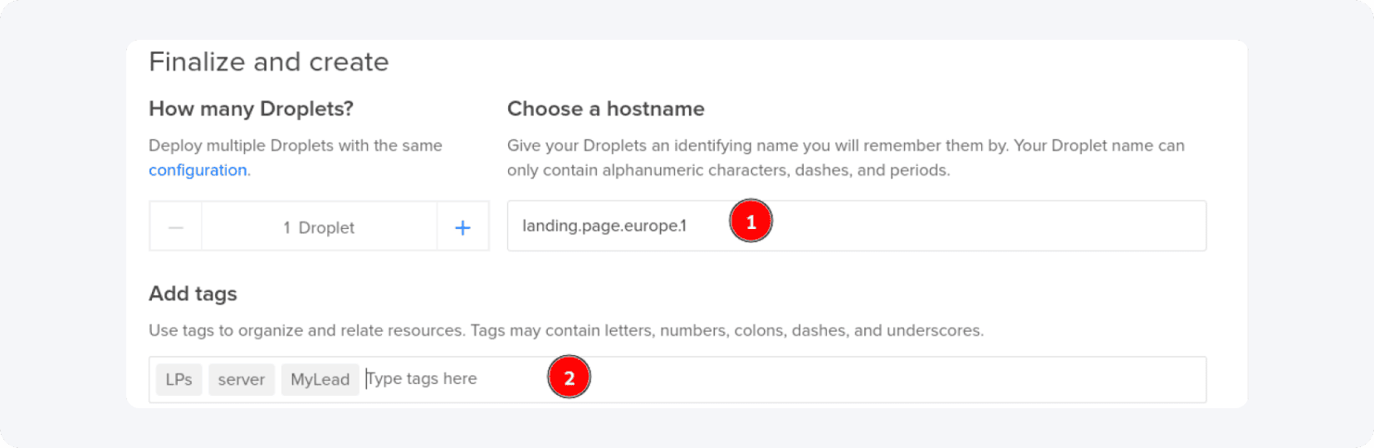The width and height of the screenshot is (1374, 448).
Task: Select the LPs tag chip
Action: click(x=178, y=379)
